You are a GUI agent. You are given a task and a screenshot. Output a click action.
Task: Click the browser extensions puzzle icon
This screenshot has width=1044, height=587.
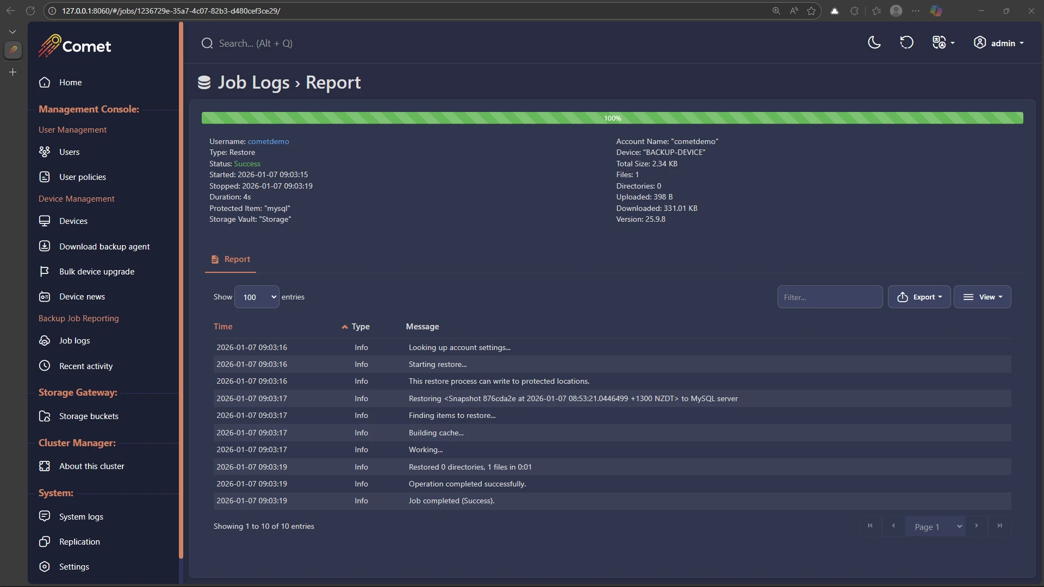click(854, 10)
